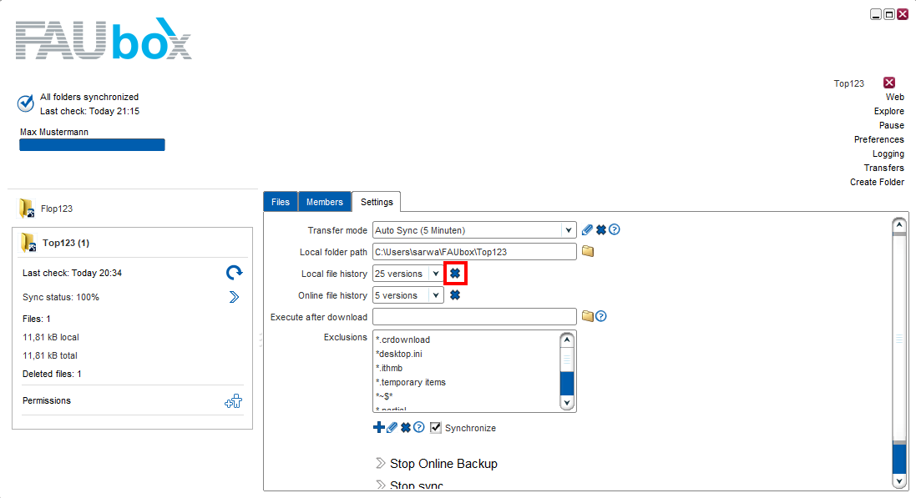This screenshot has width=916, height=498.
Task: Select the *desktop.ini exclusion entry
Action: tap(399, 354)
